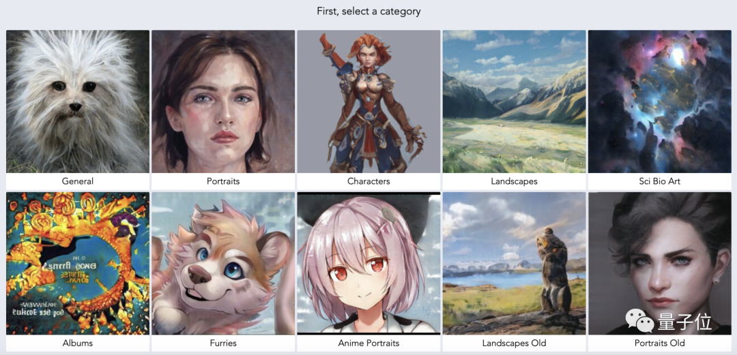Click the Portraits Old label
Viewport: 737px width, 355px height.
(x=659, y=343)
